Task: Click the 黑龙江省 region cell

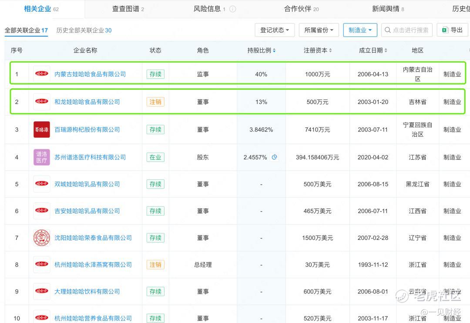Action: 417,184
